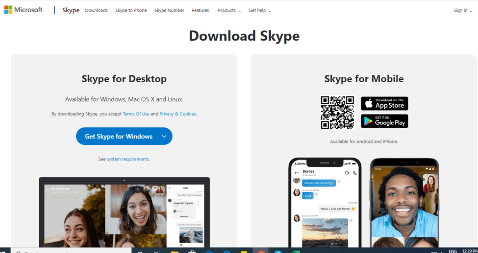Click the Terms Of Use link
This screenshot has height=253, width=478.
pyautogui.click(x=136, y=114)
